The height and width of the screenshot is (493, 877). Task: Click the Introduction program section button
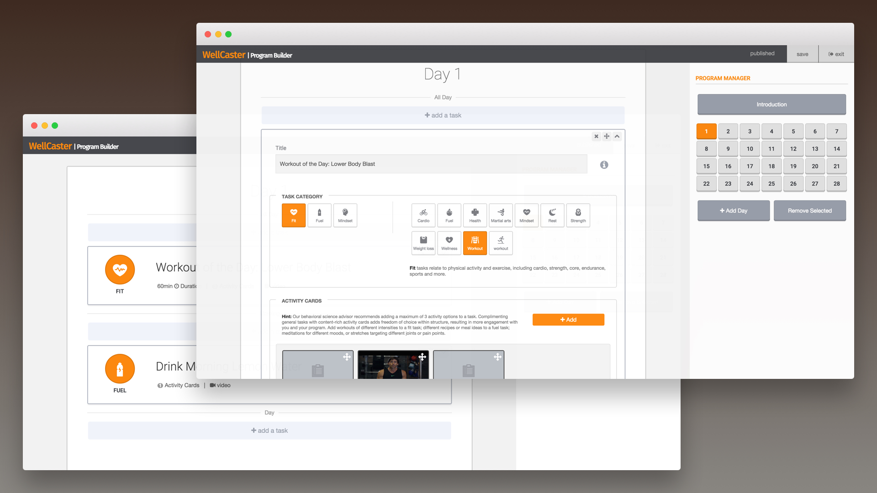(771, 104)
